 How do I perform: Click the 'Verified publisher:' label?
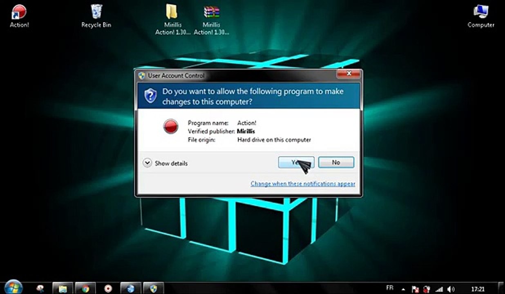coord(212,131)
